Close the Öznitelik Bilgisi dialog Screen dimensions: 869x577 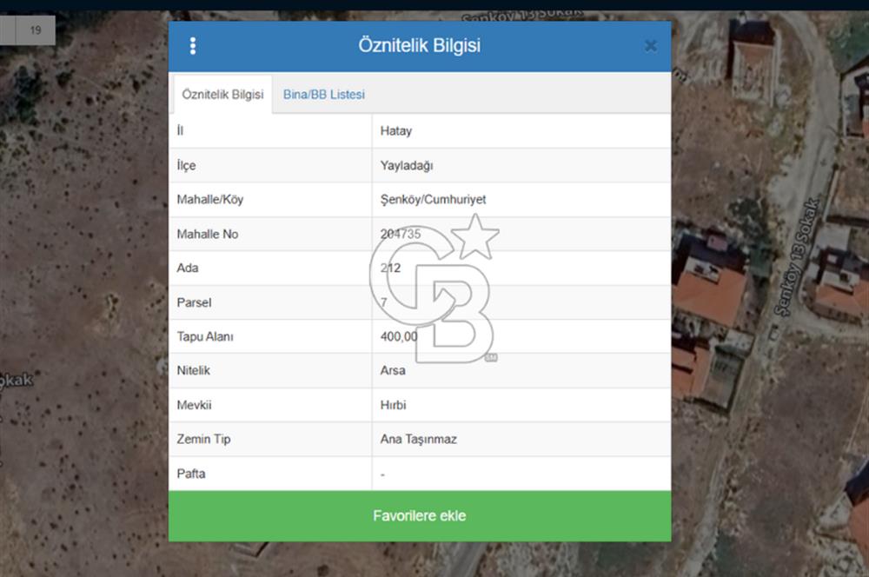[x=650, y=46]
